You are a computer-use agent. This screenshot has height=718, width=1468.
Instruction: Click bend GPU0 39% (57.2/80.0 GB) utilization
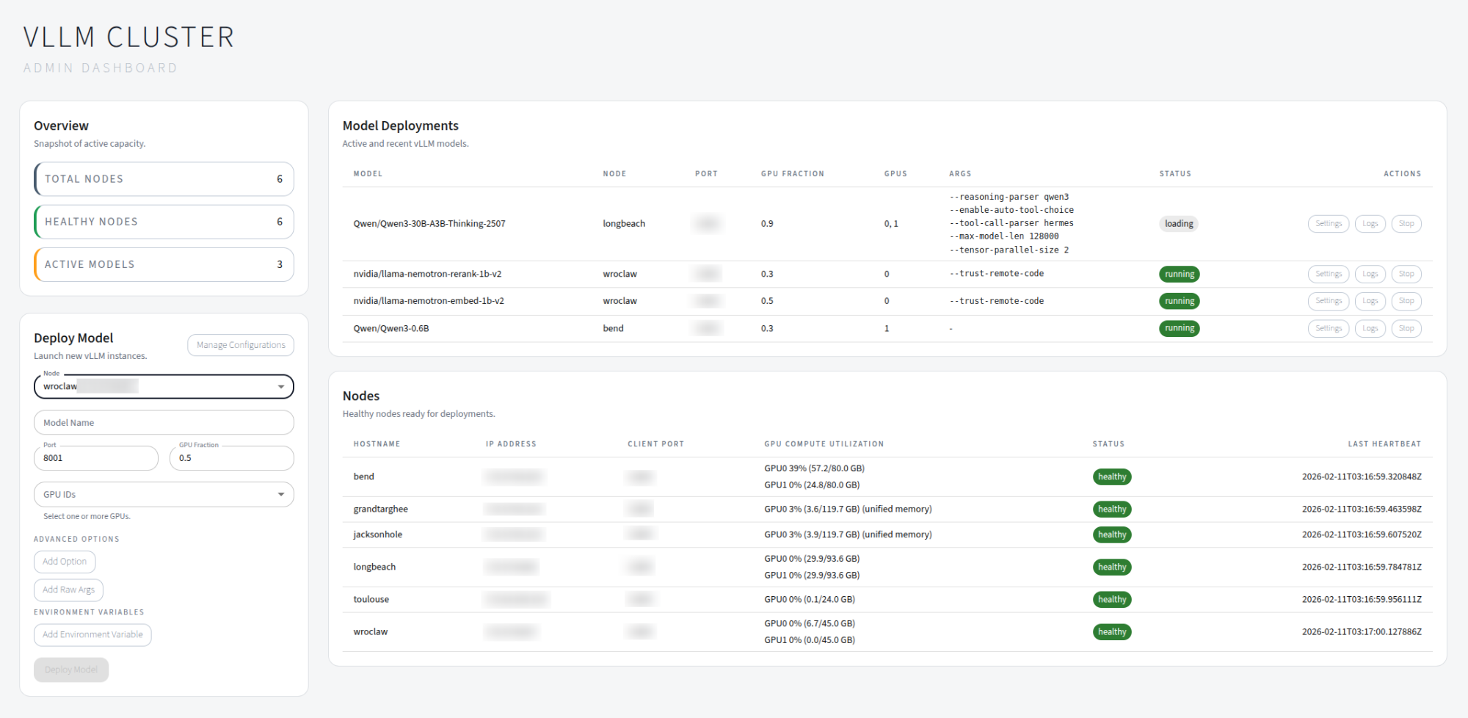[814, 468]
